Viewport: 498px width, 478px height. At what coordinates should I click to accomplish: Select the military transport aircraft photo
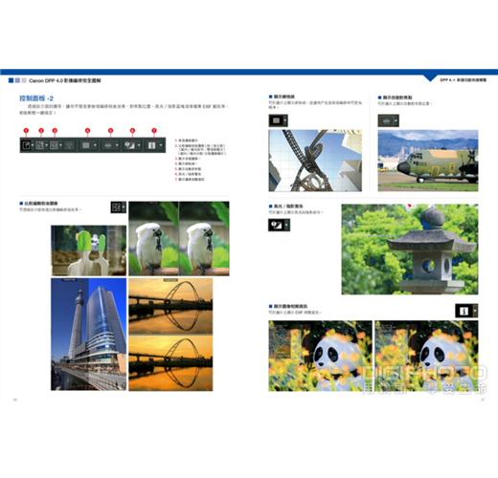click(x=428, y=161)
